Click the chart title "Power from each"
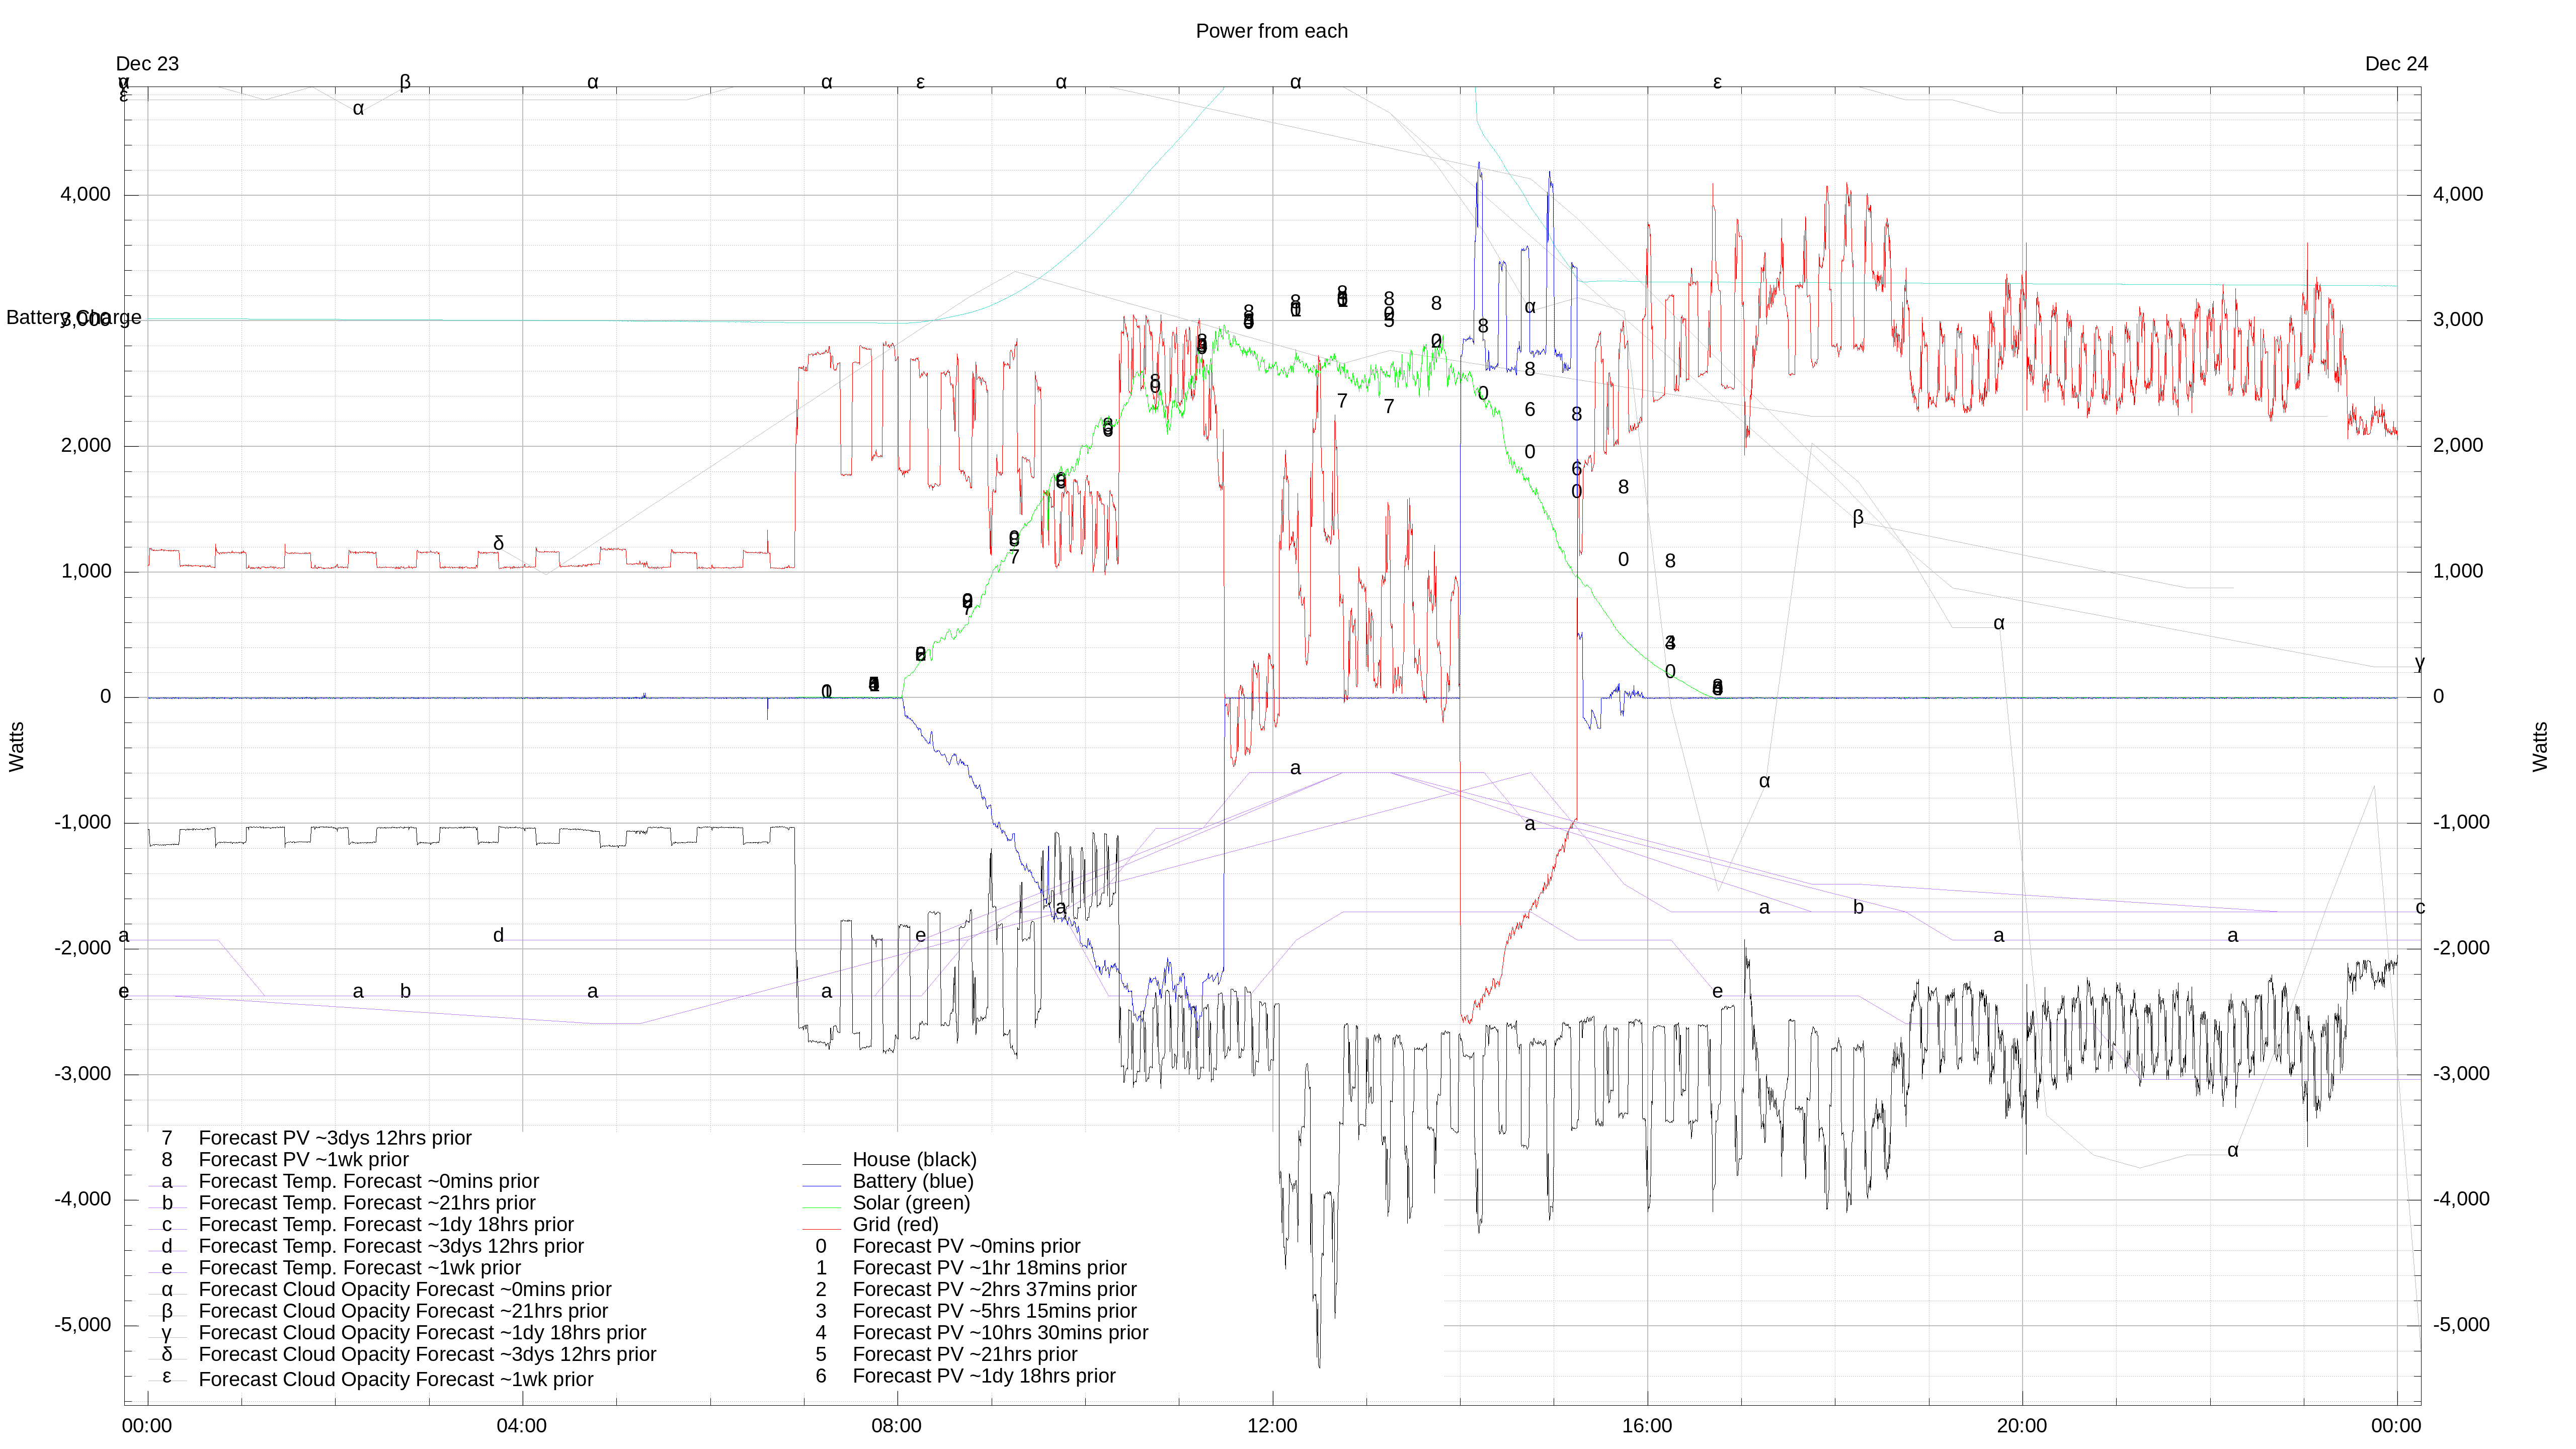 [x=1271, y=31]
